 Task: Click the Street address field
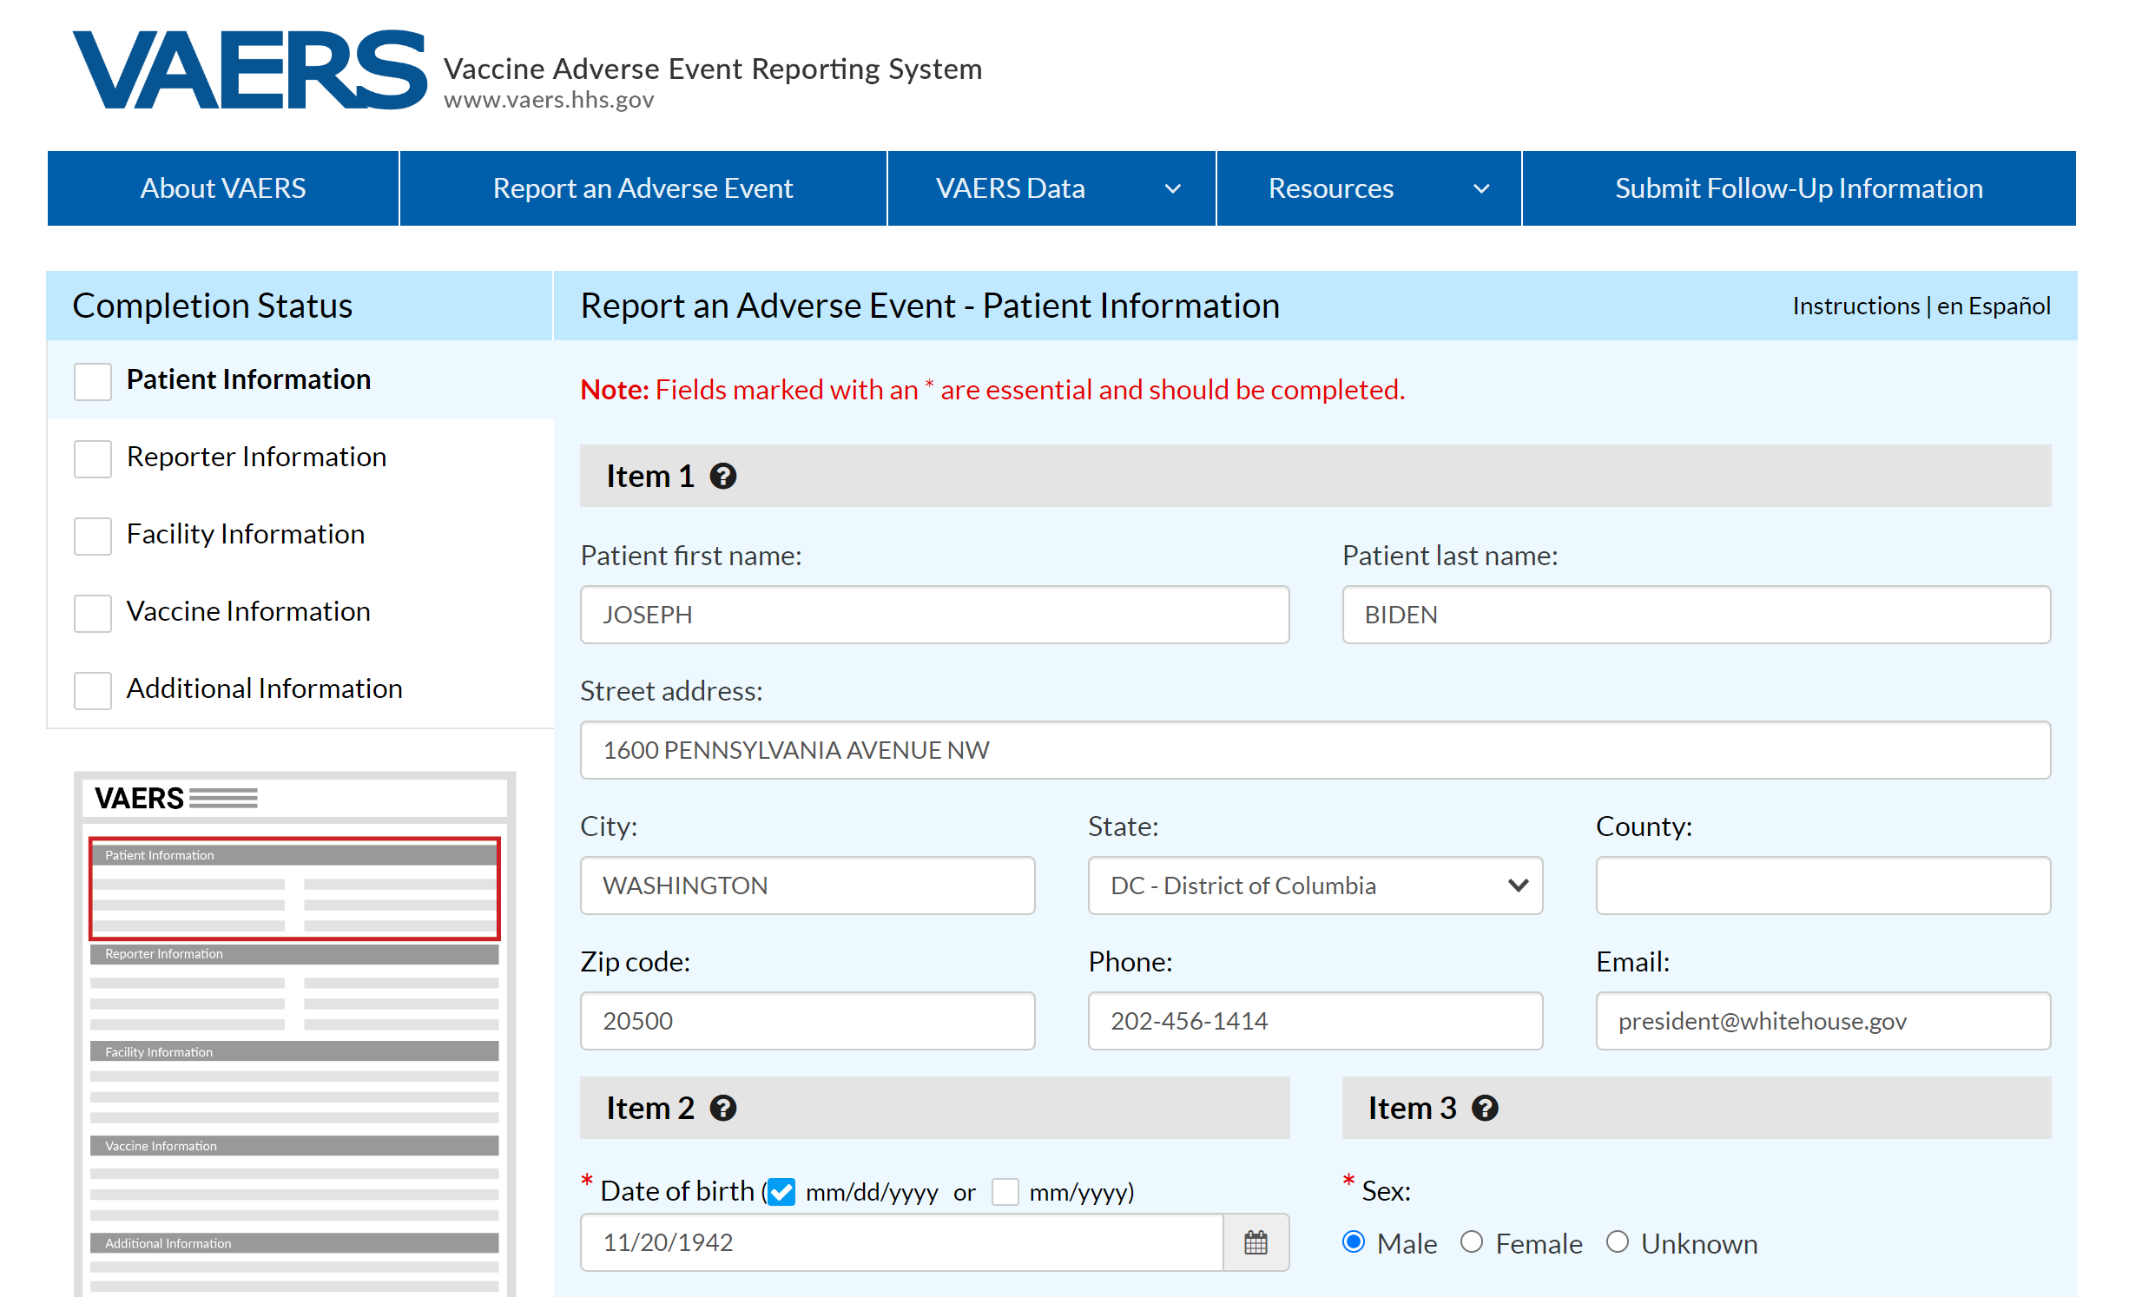(x=1315, y=750)
